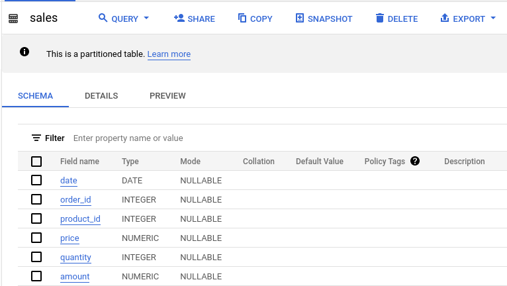507x286 pixels.
Task: Switch to the DETAILS tab
Action: click(x=101, y=96)
